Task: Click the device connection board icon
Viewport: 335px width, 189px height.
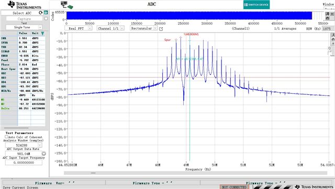Action: click(x=67, y=5)
